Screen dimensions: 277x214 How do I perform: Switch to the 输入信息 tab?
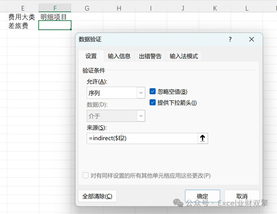(119, 56)
